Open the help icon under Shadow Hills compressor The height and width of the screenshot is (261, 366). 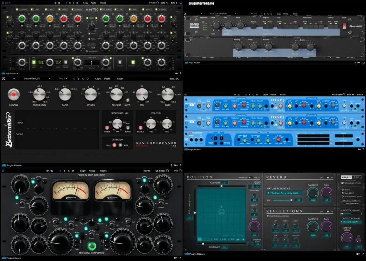180,258
